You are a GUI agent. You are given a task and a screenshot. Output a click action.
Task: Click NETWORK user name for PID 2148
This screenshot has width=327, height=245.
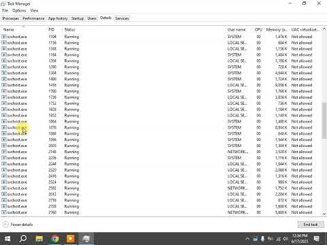click(238, 152)
